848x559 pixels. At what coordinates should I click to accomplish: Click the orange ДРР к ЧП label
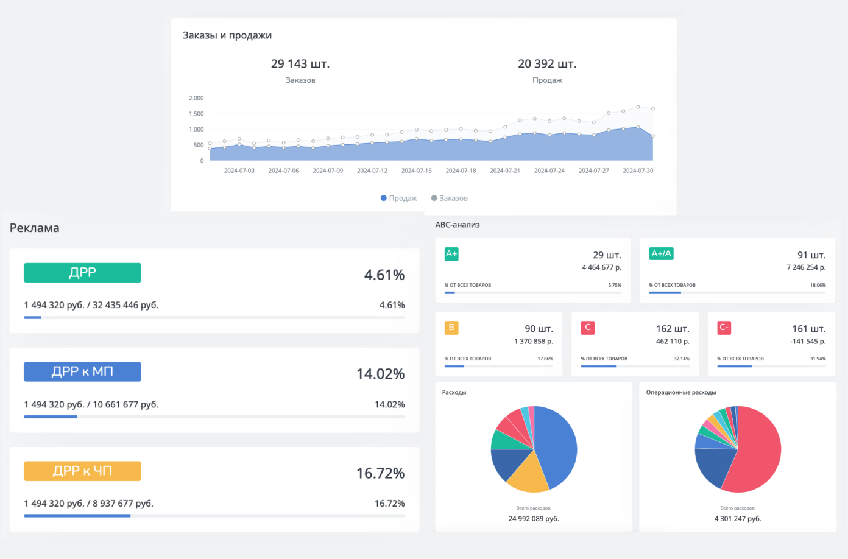coord(82,471)
